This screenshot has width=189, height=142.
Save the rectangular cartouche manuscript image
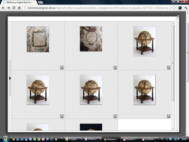(x=62, y=68)
